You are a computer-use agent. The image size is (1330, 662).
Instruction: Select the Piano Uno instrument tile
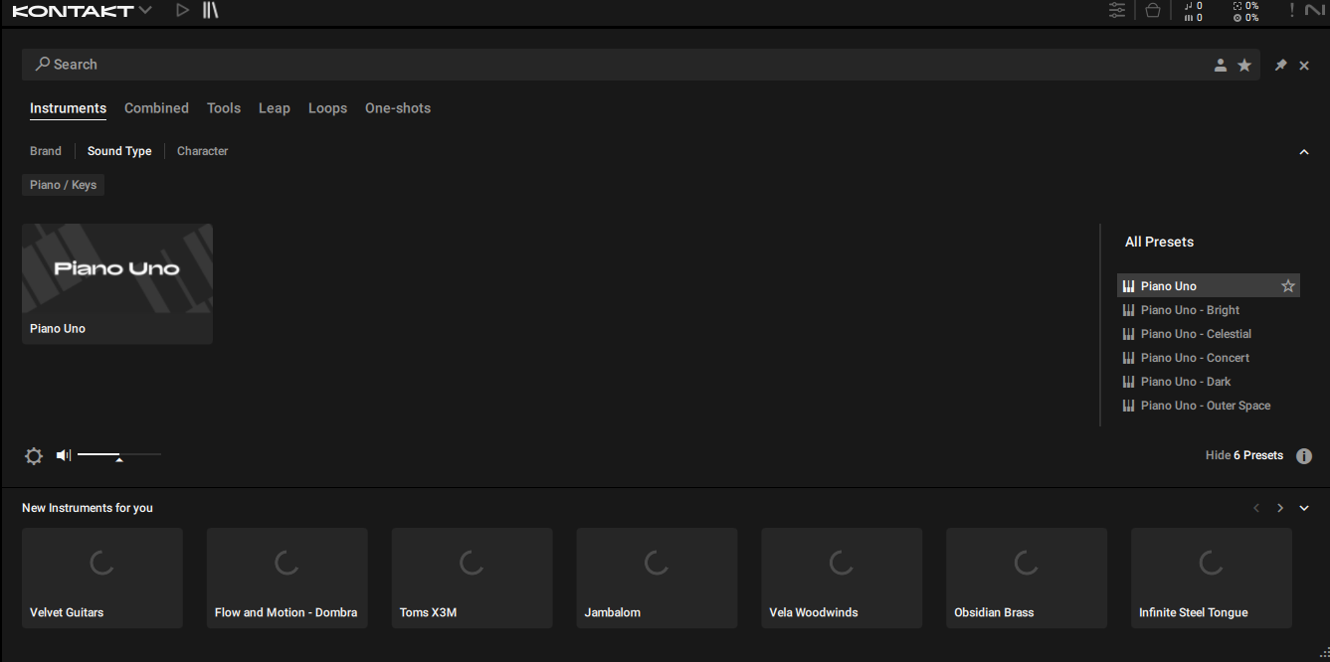click(117, 283)
